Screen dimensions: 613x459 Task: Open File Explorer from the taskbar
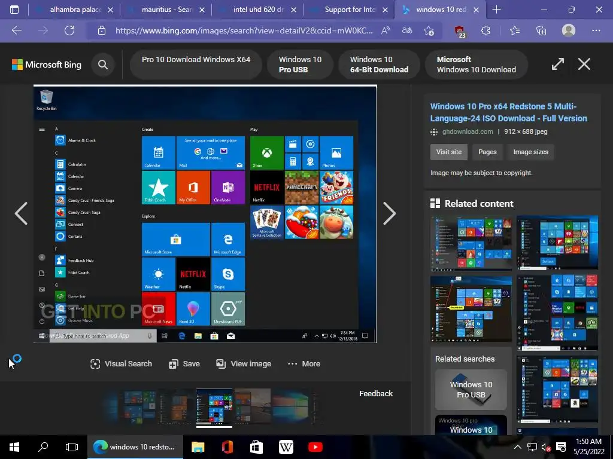(198, 447)
